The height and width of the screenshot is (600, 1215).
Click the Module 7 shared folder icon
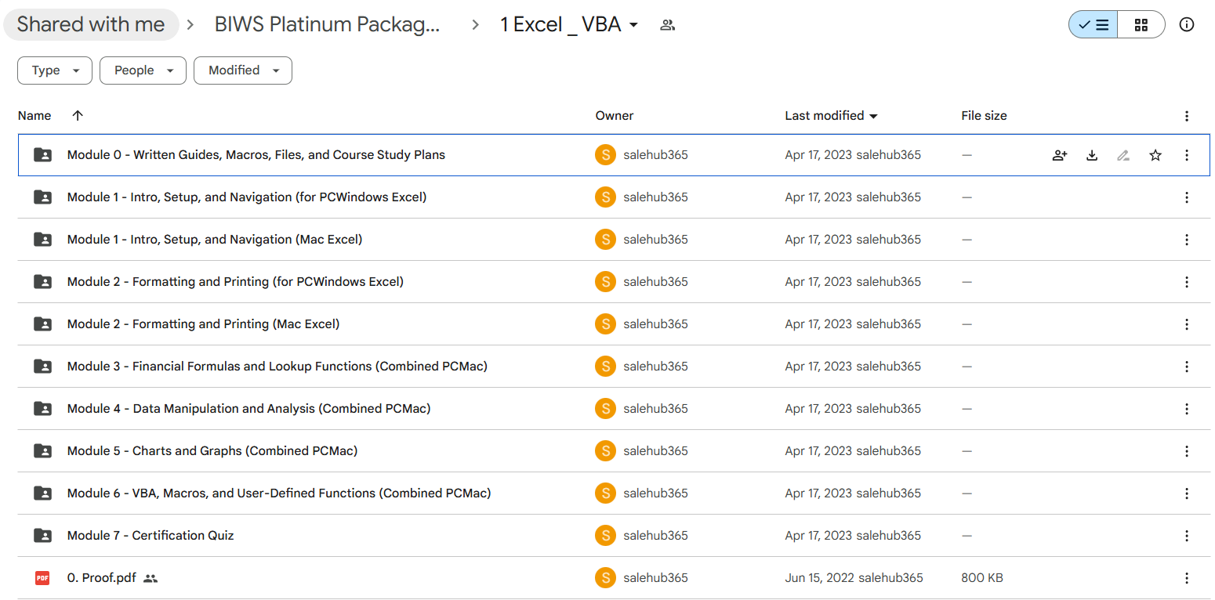(42, 536)
